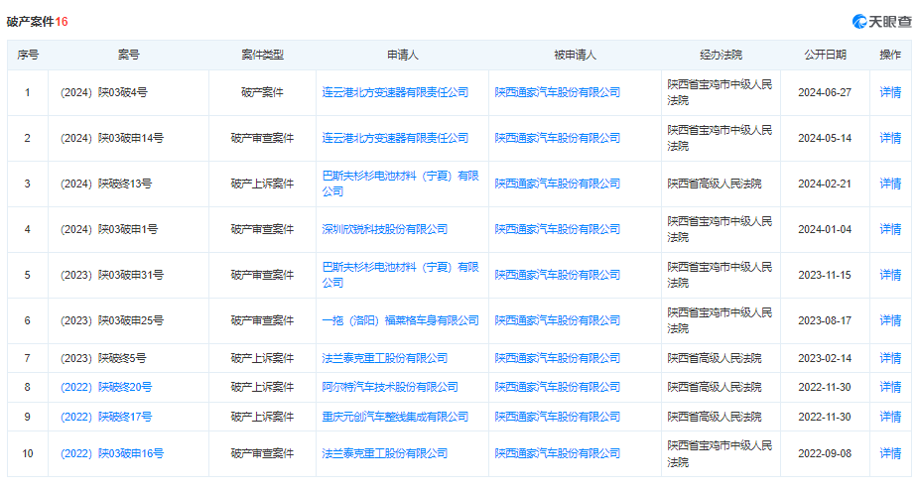Select date cell 2024-06-27

825,92
